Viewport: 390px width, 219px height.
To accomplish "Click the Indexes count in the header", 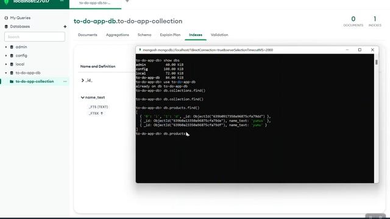I will [x=375, y=21].
